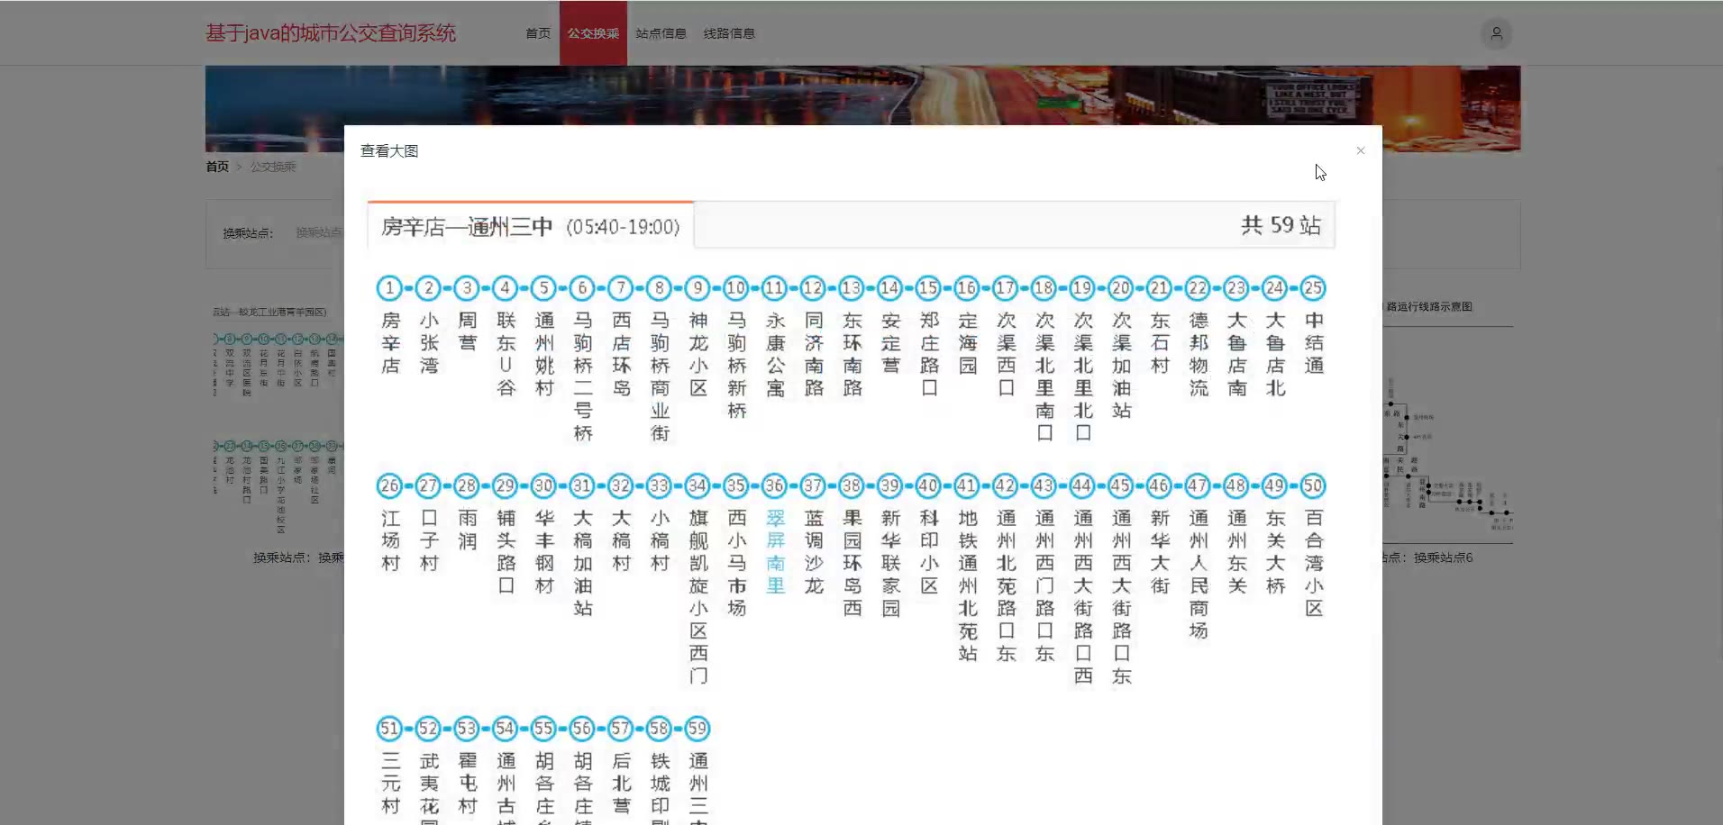Image resolution: width=1723 pixels, height=825 pixels.
Task: Go to 首页 in the navigation bar
Action: tap(538, 33)
